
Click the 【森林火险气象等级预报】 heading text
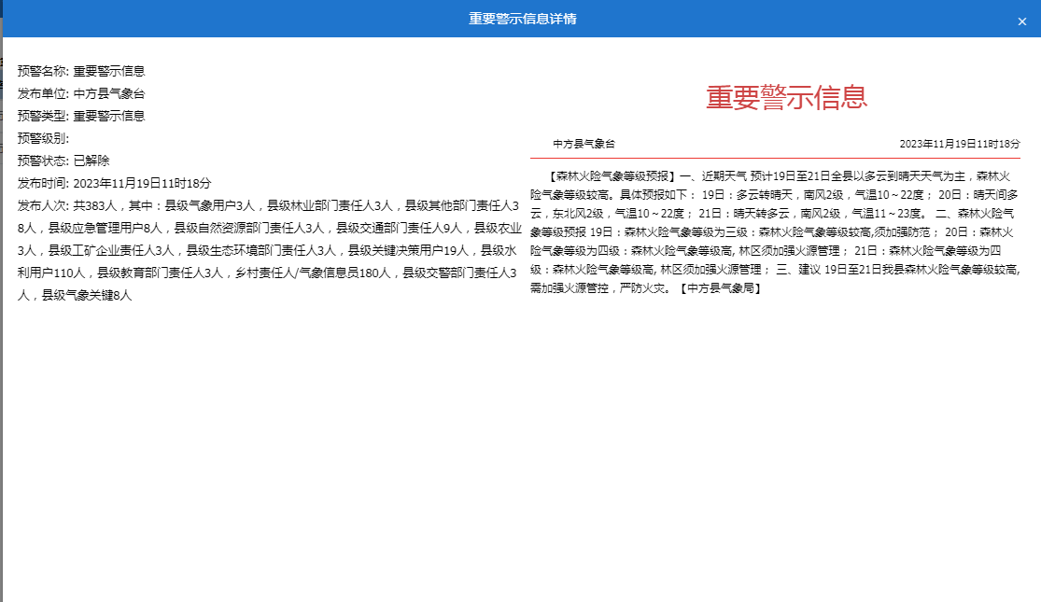click(x=611, y=175)
